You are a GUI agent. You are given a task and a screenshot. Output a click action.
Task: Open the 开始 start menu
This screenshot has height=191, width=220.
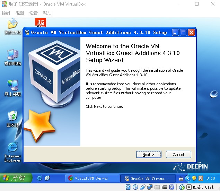(x=16, y=178)
